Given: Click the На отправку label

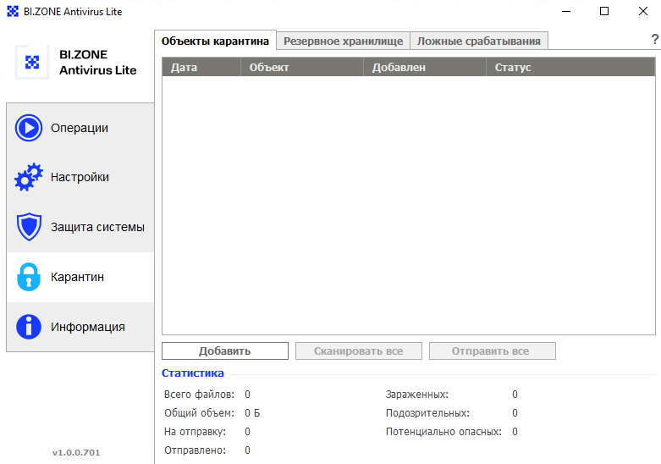Looking at the screenshot, I should tap(195, 432).
